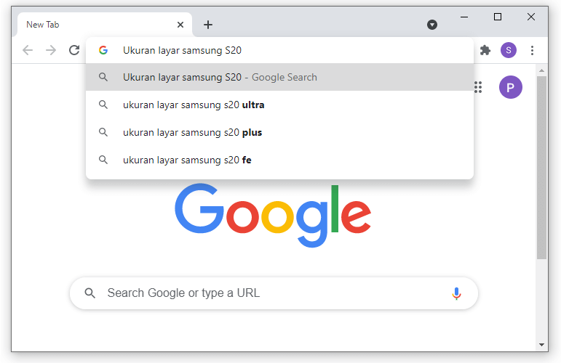Click the Search Google or type a URL box

[x=274, y=293]
